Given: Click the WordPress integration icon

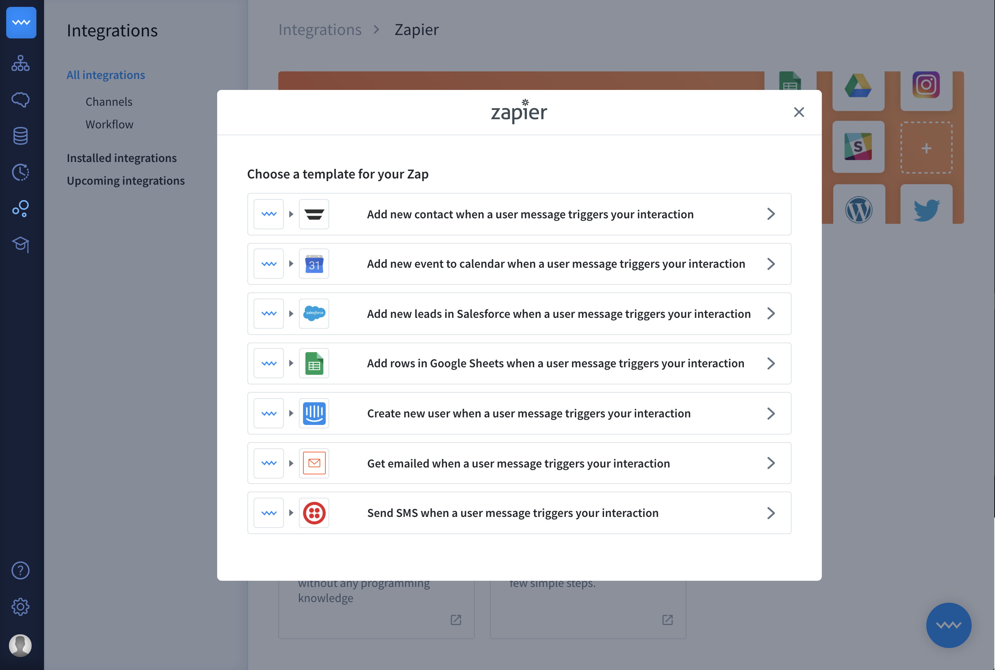Looking at the screenshot, I should [859, 209].
